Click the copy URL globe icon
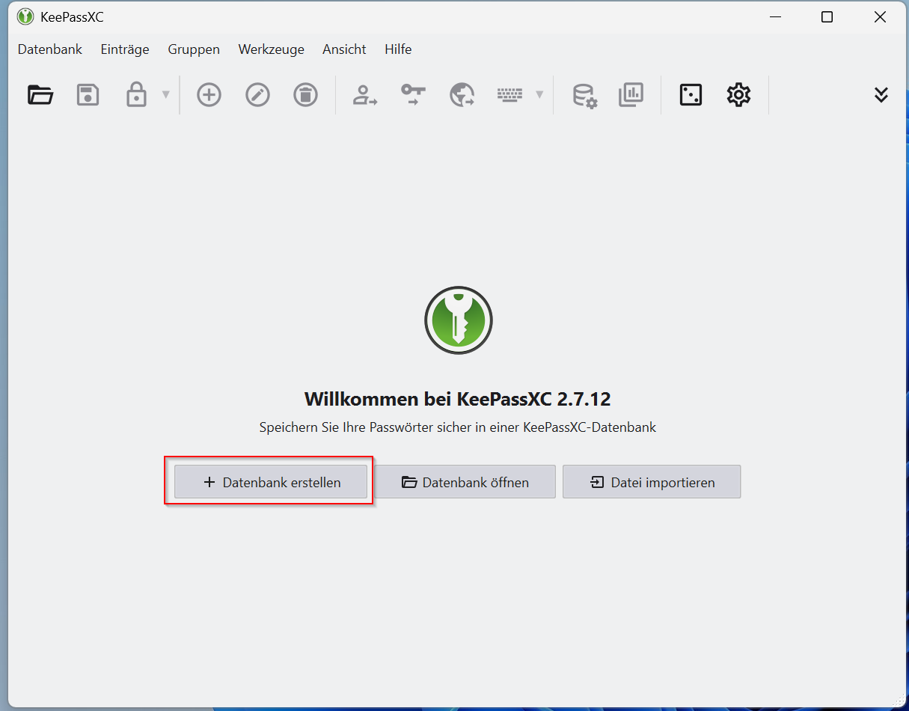The width and height of the screenshot is (909, 711). (462, 95)
